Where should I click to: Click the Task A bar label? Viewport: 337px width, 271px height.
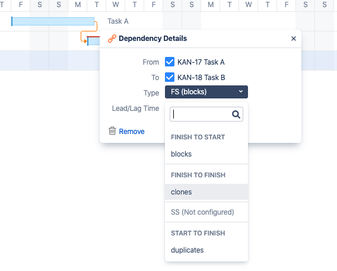pyautogui.click(x=118, y=21)
